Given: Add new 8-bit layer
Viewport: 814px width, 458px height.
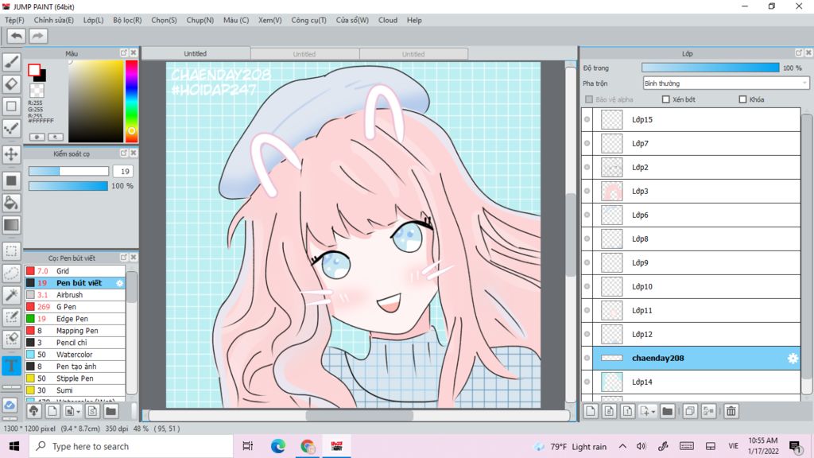Looking at the screenshot, I should 609,411.
